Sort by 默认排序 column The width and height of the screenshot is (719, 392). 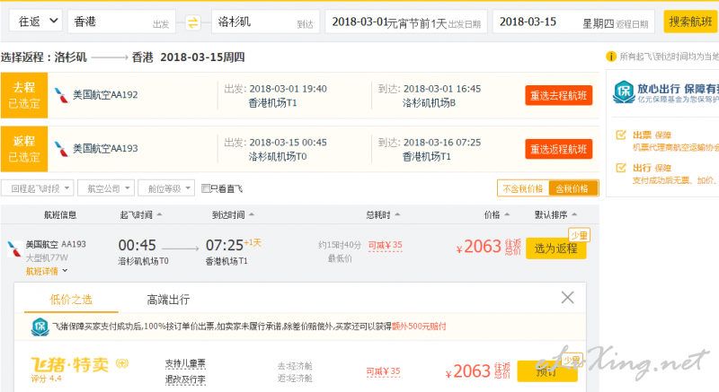(x=555, y=214)
